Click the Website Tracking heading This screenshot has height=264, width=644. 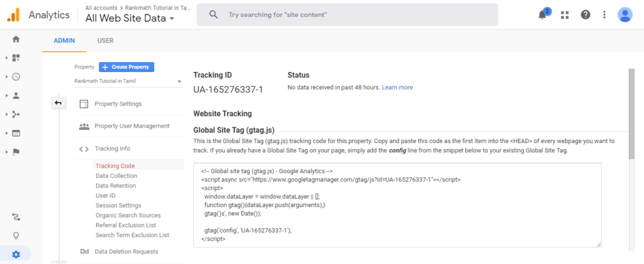tap(222, 114)
